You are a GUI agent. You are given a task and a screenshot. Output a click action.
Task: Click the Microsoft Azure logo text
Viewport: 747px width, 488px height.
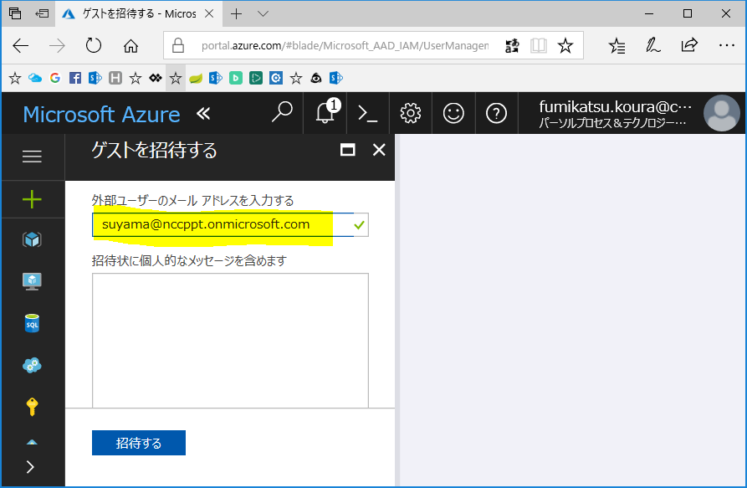click(101, 115)
